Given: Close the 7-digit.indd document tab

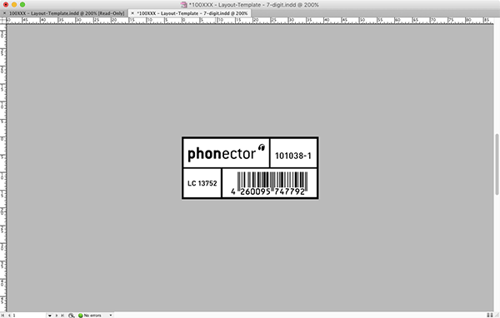Looking at the screenshot, I should (x=132, y=13).
